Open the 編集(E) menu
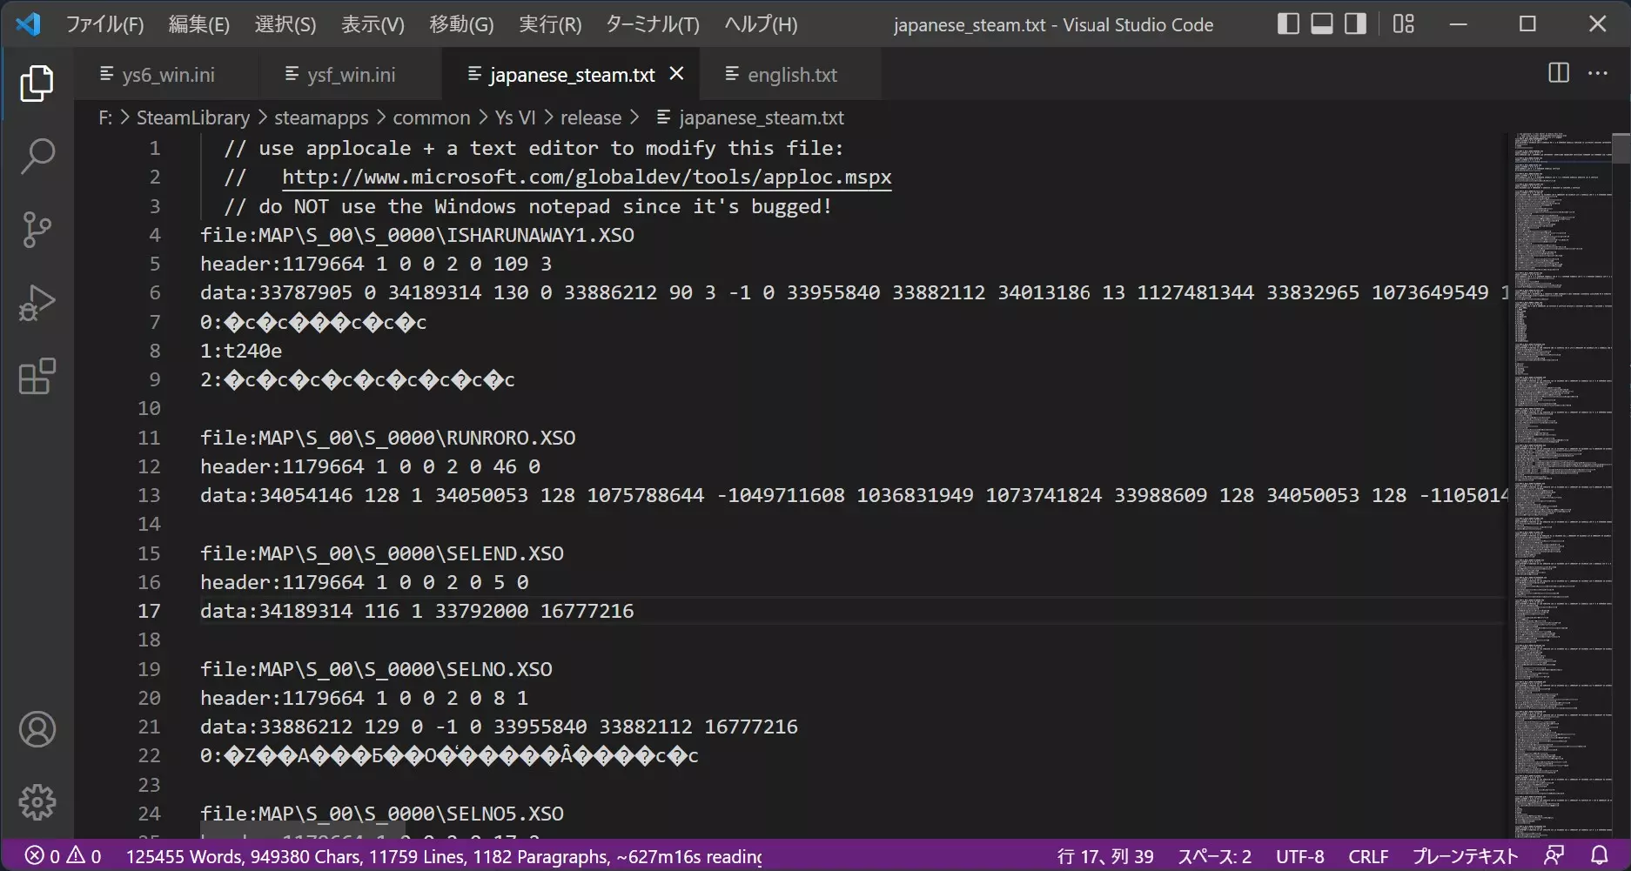1631x871 pixels. click(199, 24)
